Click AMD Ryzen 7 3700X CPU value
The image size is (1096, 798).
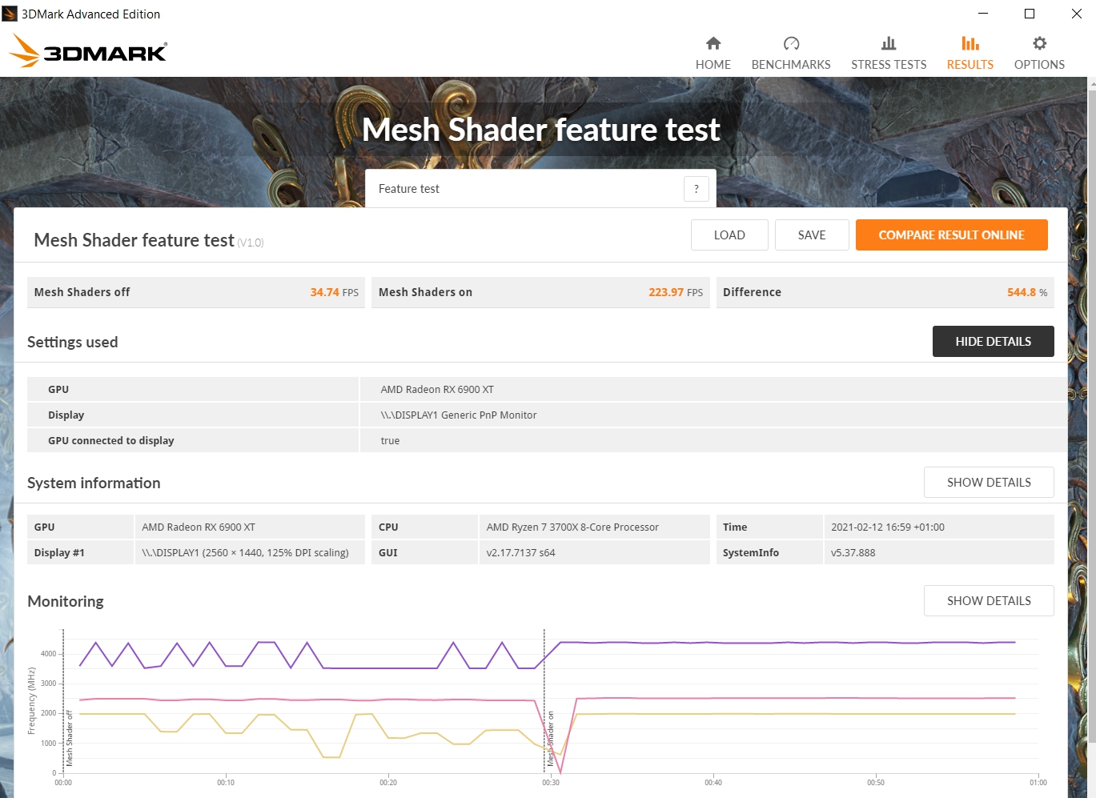pyautogui.click(x=572, y=527)
